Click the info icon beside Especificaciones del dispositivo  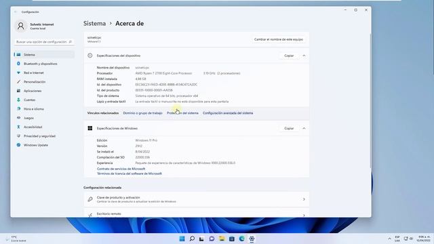click(x=90, y=56)
